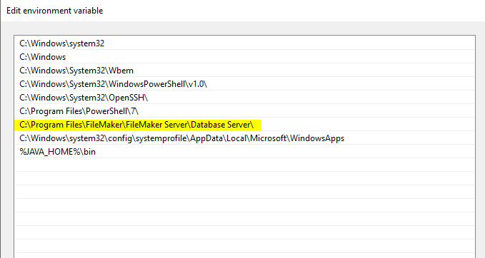Viewport: 485px width, 258px height.
Task: Select the C:\Windows\system32 path entry
Action: click(244, 43)
